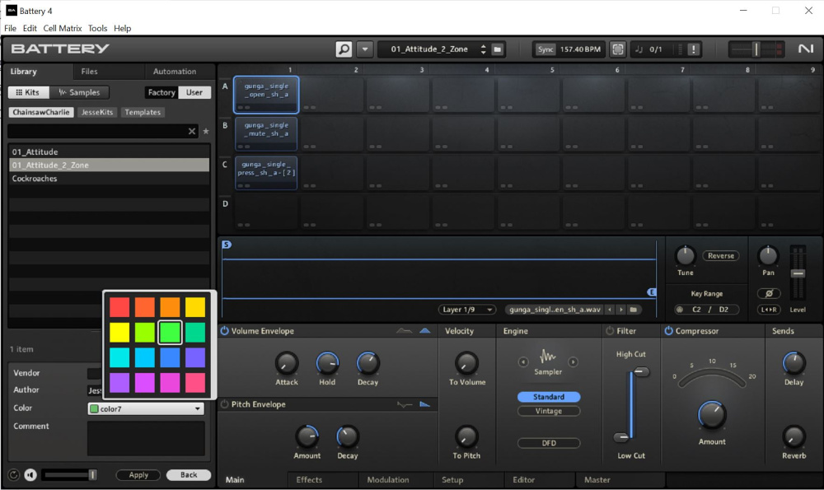Adjust the prehear volume slider
The image size is (824, 490).
point(70,475)
